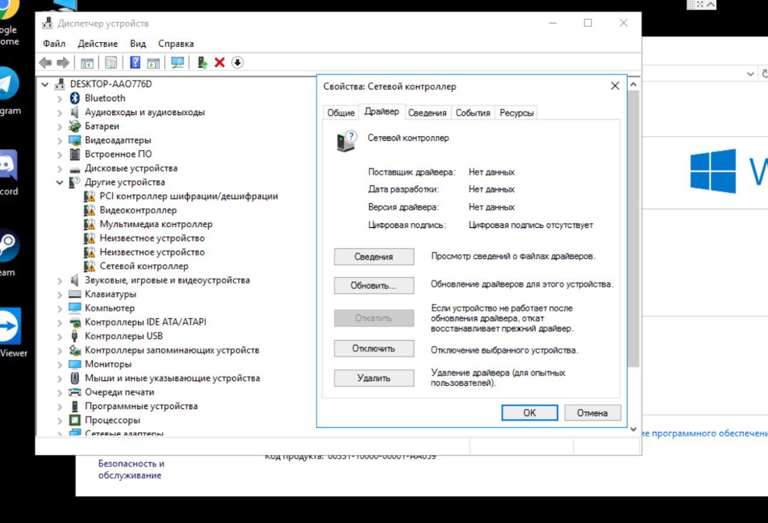
Task: Select the Мониторы monitor icon
Action: [75, 364]
